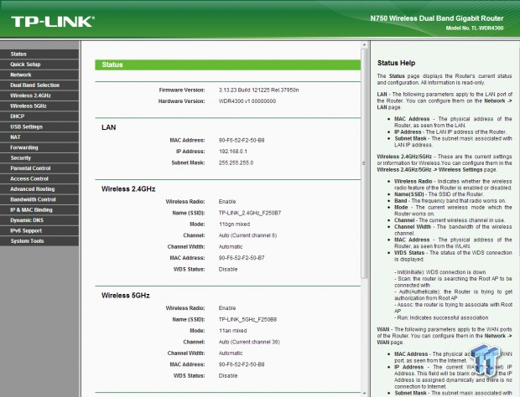Click 2.4GHz MAC address 90-F6-52-F2-50-B7

pos(242,258)
